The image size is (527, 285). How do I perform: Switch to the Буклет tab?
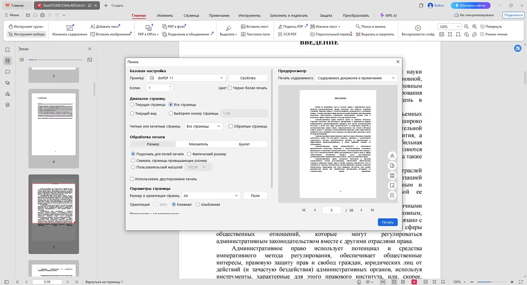tap(244, 144)
